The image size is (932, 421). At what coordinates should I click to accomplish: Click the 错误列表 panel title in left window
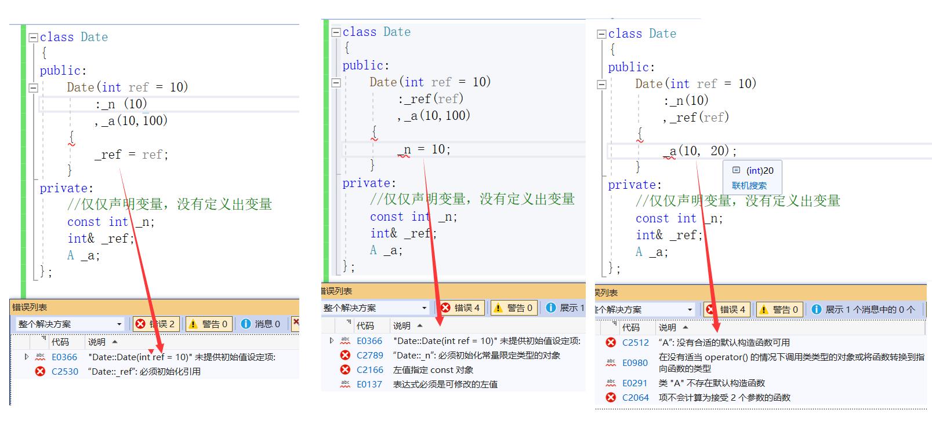pos(30,307)
